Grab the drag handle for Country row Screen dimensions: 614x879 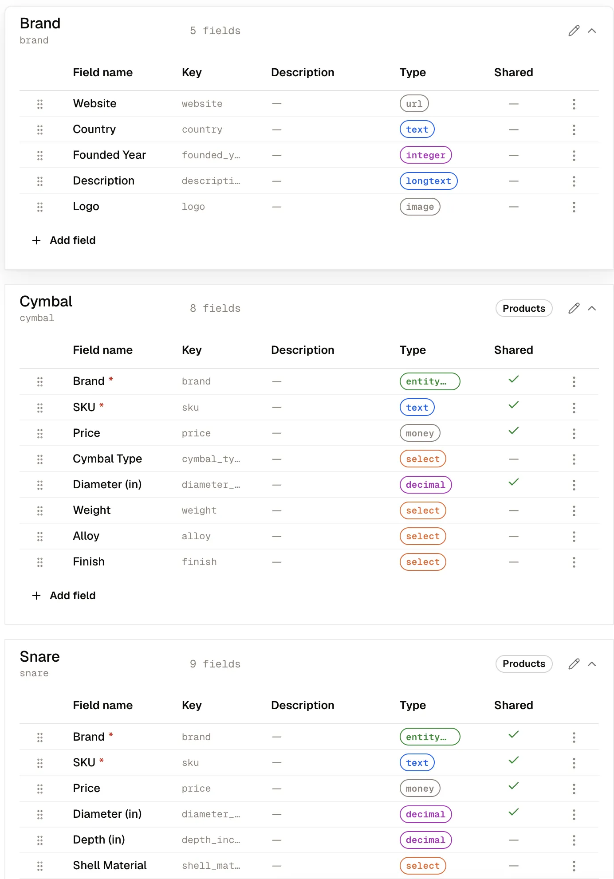[x=40, y=129]
